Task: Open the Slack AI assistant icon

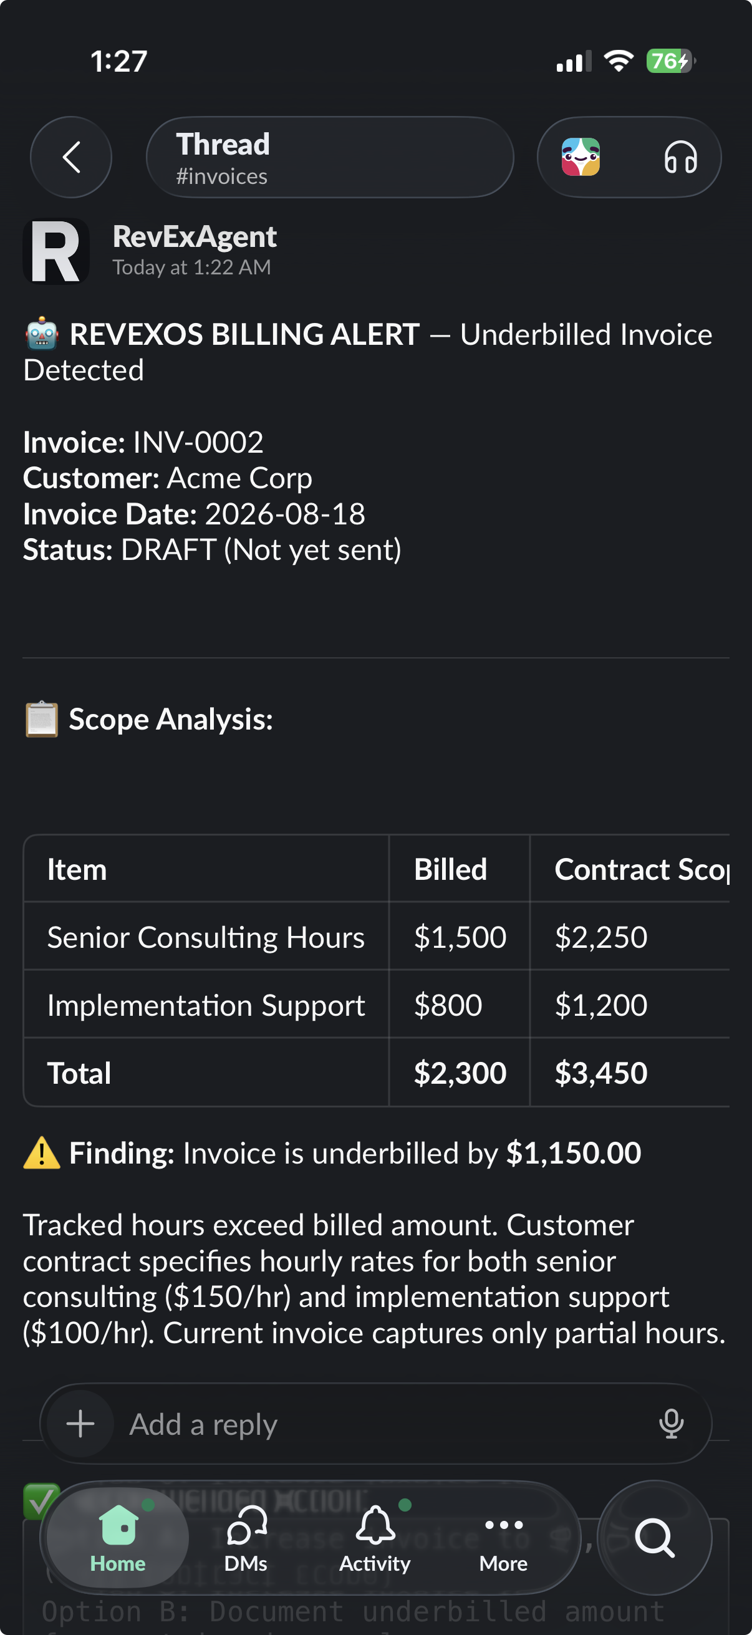Action: point(580,157)
